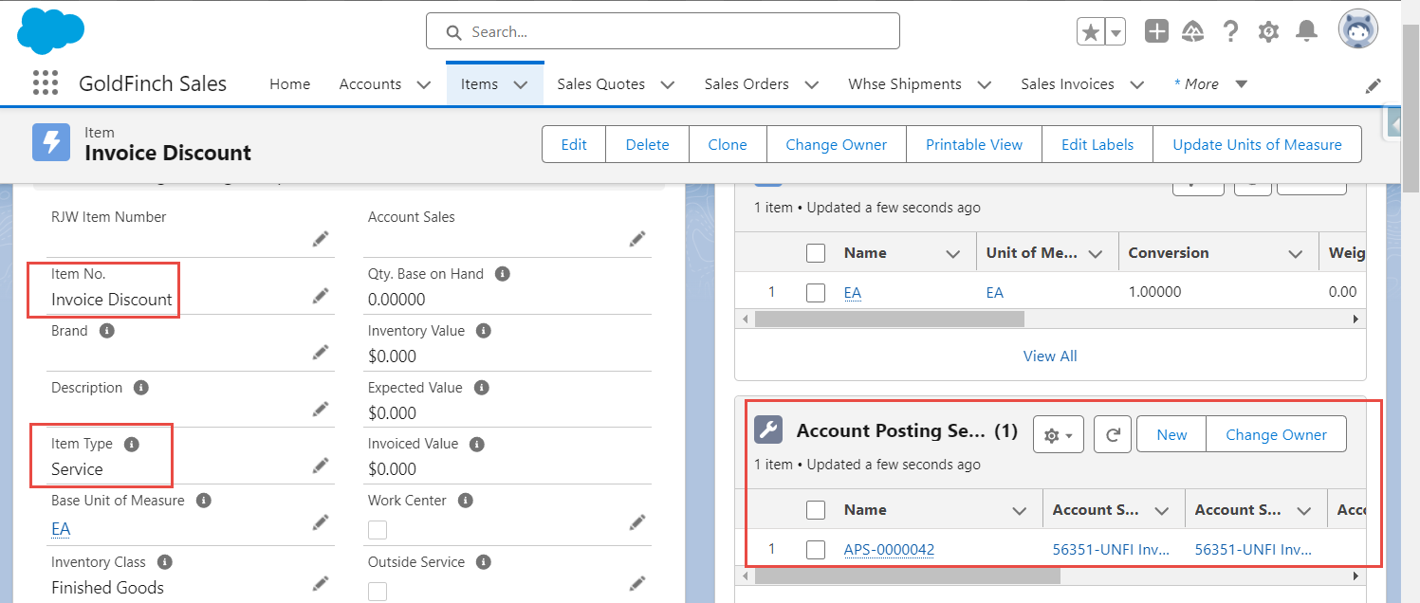The image size is (1420, 603).
Task: Toggle the Work Center checkbox
Action: click(378, 529)
